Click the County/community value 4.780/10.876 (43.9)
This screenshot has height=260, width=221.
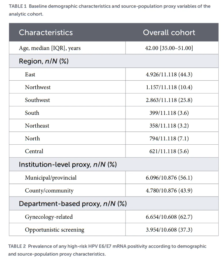coord(169,191)
